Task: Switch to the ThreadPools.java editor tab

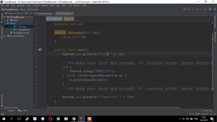Action: point(44,14)
